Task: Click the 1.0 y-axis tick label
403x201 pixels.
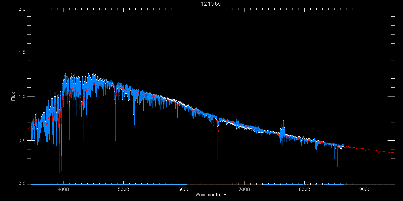Action: (x=22, y=96)
